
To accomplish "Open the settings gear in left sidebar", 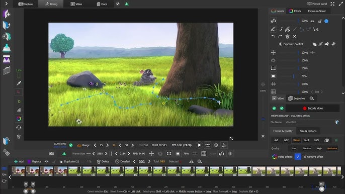I will pos(7,152).
